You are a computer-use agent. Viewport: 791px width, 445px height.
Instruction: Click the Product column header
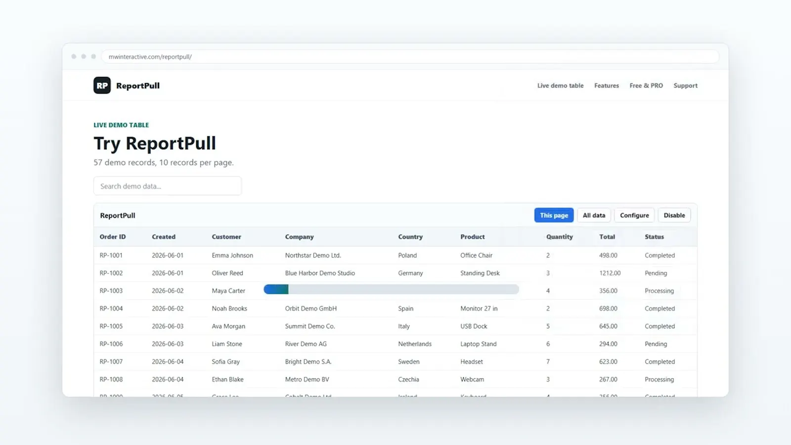[x=473, y=237]
